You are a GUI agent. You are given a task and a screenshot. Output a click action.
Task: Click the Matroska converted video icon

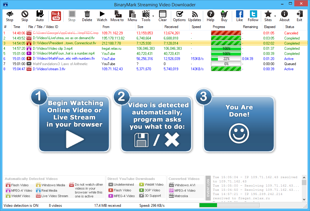(171, 196)
